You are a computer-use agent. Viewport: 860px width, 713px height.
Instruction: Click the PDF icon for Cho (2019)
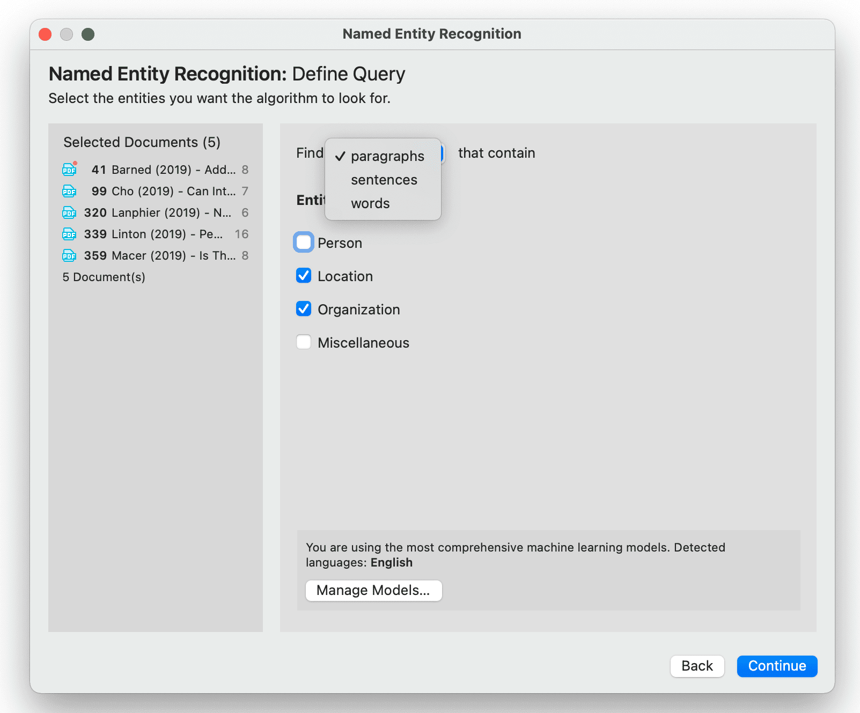click(69, 191)
